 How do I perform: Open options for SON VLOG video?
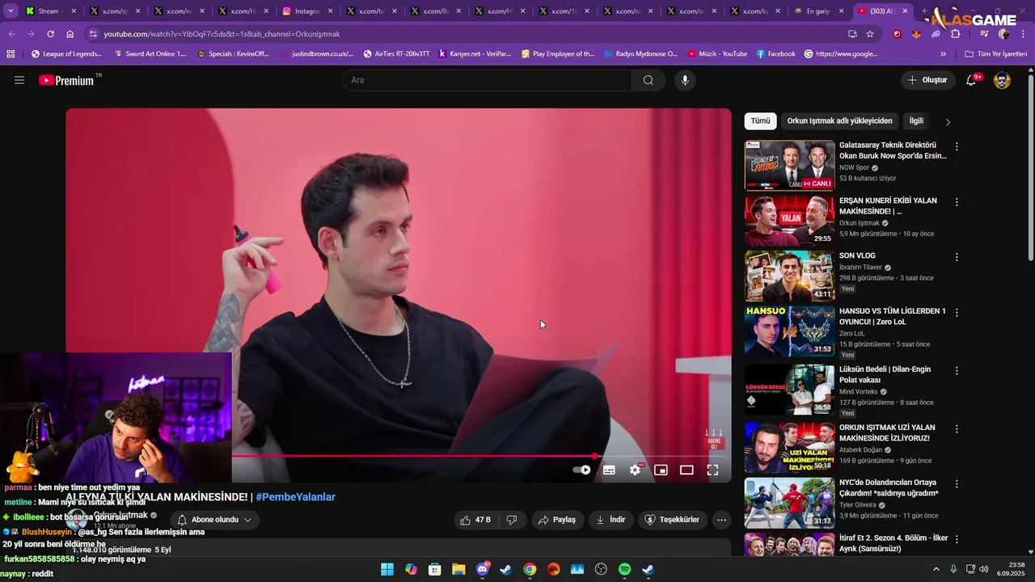[957, 257]
